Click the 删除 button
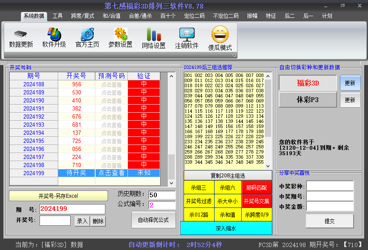368x250 pixels. (x=98, y=221)
